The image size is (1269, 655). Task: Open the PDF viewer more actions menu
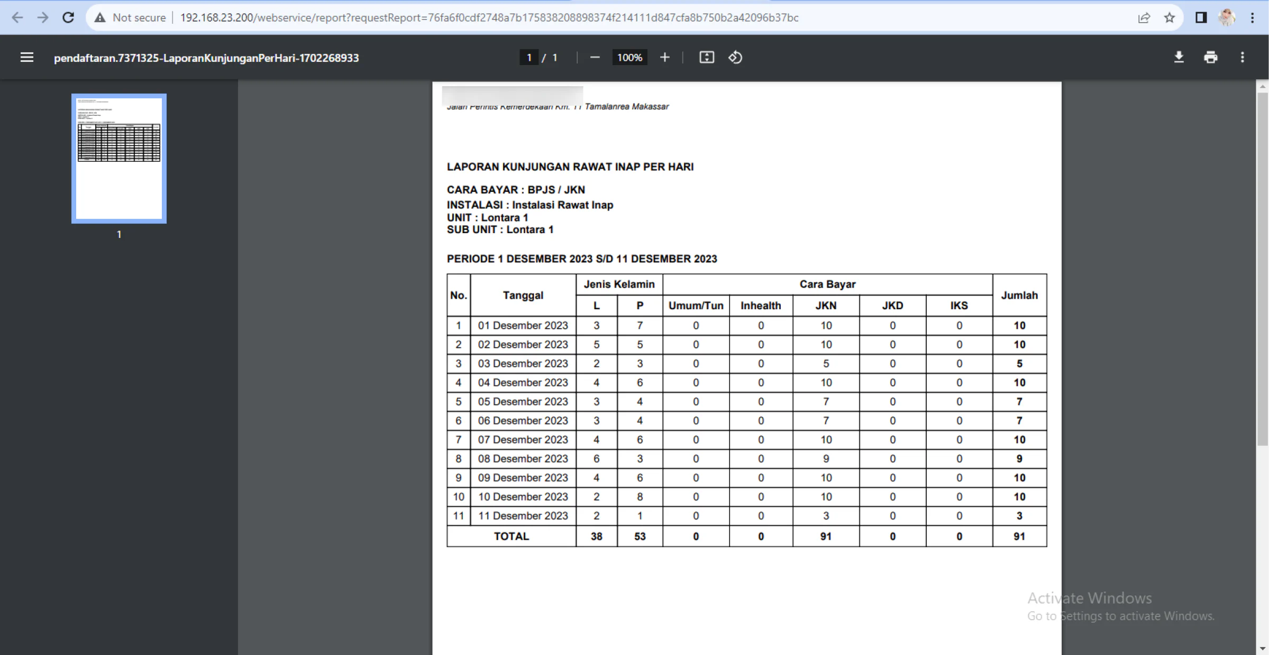1243,58
